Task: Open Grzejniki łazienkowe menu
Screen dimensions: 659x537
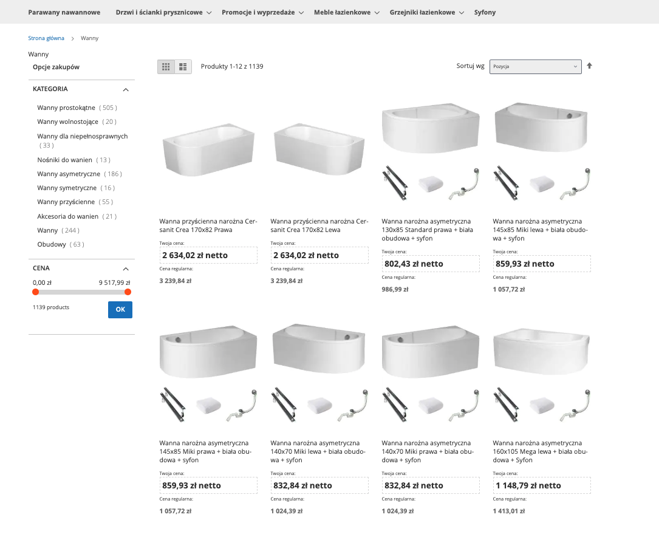Action: [426, 12]
